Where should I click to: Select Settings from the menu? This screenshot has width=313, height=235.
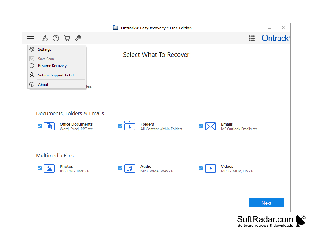pyautogui.click(x=57, y=50)
